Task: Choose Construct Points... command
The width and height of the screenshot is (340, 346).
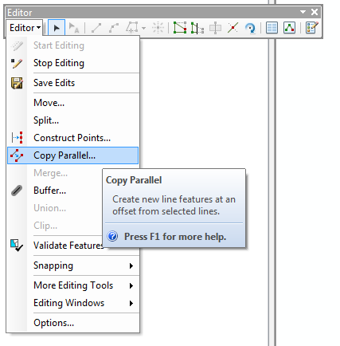Action: pos(73,138)
